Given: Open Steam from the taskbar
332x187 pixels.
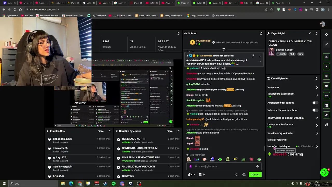Looking at the screenshot, I should click(105, 184).
